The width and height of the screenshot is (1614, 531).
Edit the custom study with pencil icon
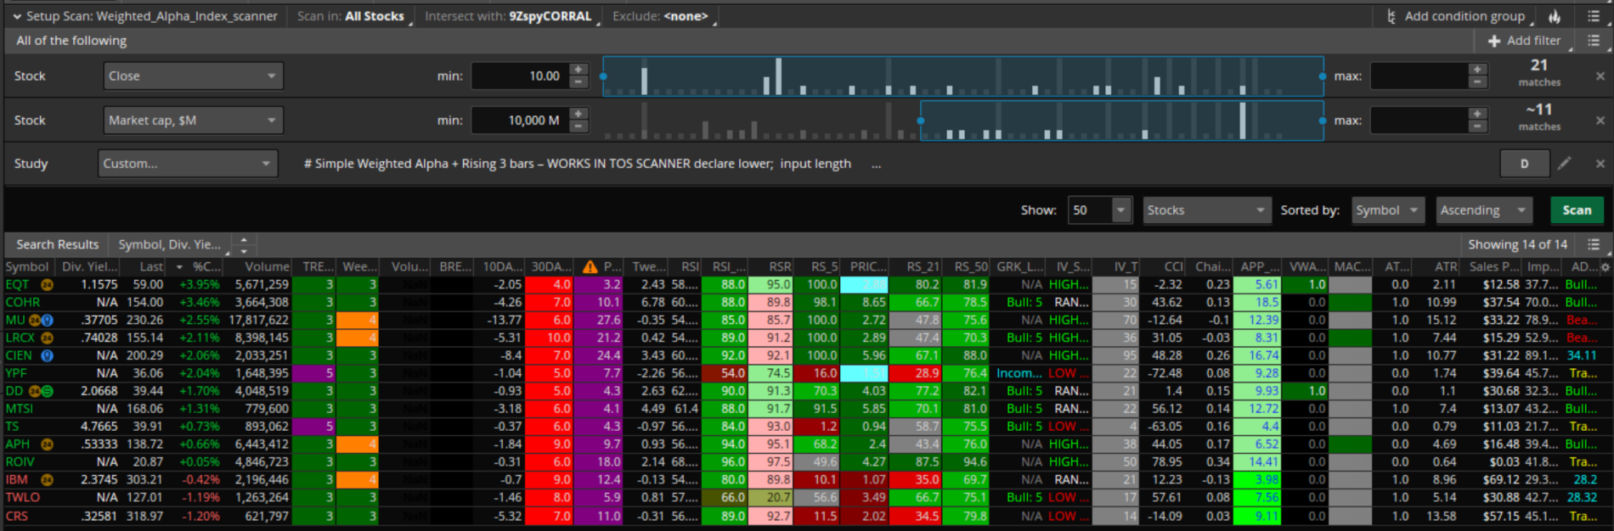[1565, 164]
